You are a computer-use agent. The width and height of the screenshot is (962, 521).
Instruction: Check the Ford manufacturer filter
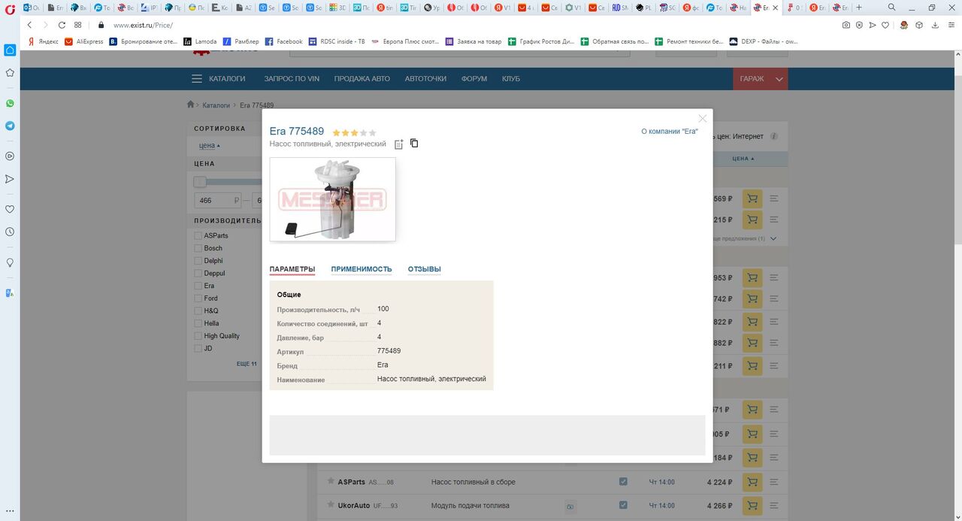click(198, 298)
